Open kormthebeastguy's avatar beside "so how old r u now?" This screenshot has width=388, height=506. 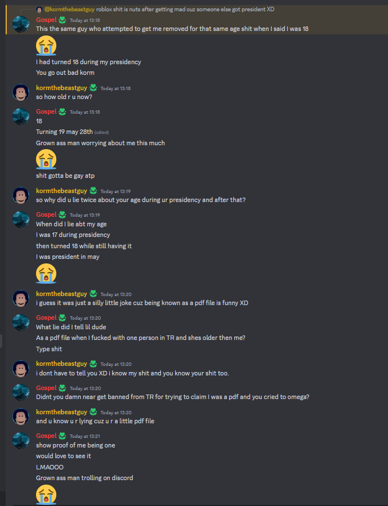click(21, 92)
